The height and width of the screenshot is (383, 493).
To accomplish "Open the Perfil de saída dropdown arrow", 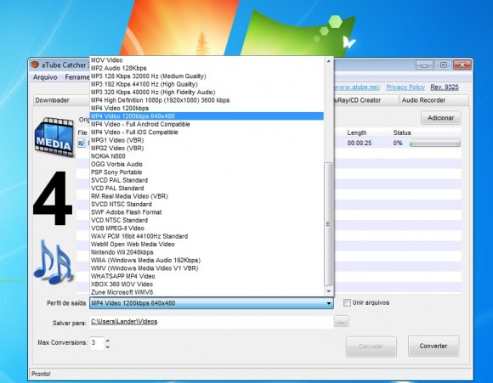I will (329, 303).
